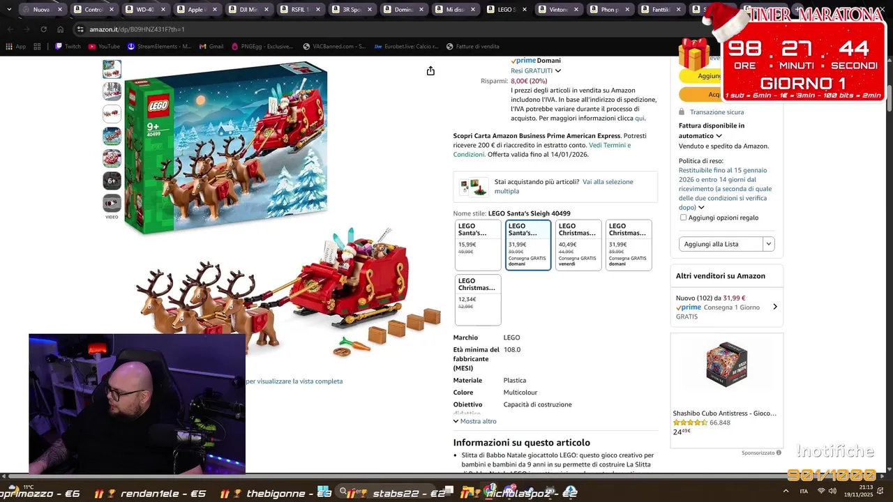
Task: Open Transazione sicura link
Action: [x=716, y=112]
